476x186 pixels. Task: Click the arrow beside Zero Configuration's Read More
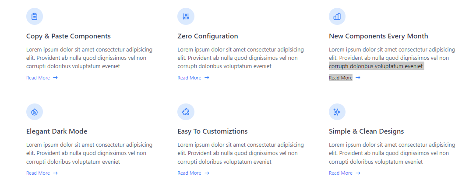207,78
